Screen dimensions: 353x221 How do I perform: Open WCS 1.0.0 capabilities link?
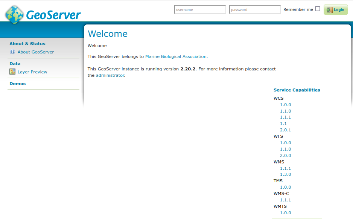(x=286, y=105)
